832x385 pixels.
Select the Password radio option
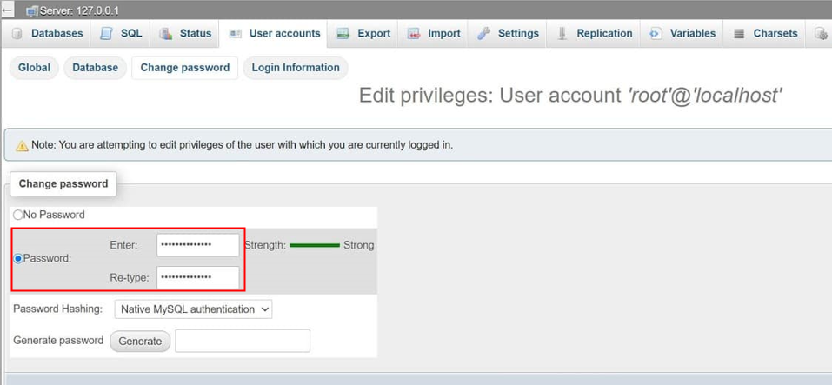click(18, 259)
